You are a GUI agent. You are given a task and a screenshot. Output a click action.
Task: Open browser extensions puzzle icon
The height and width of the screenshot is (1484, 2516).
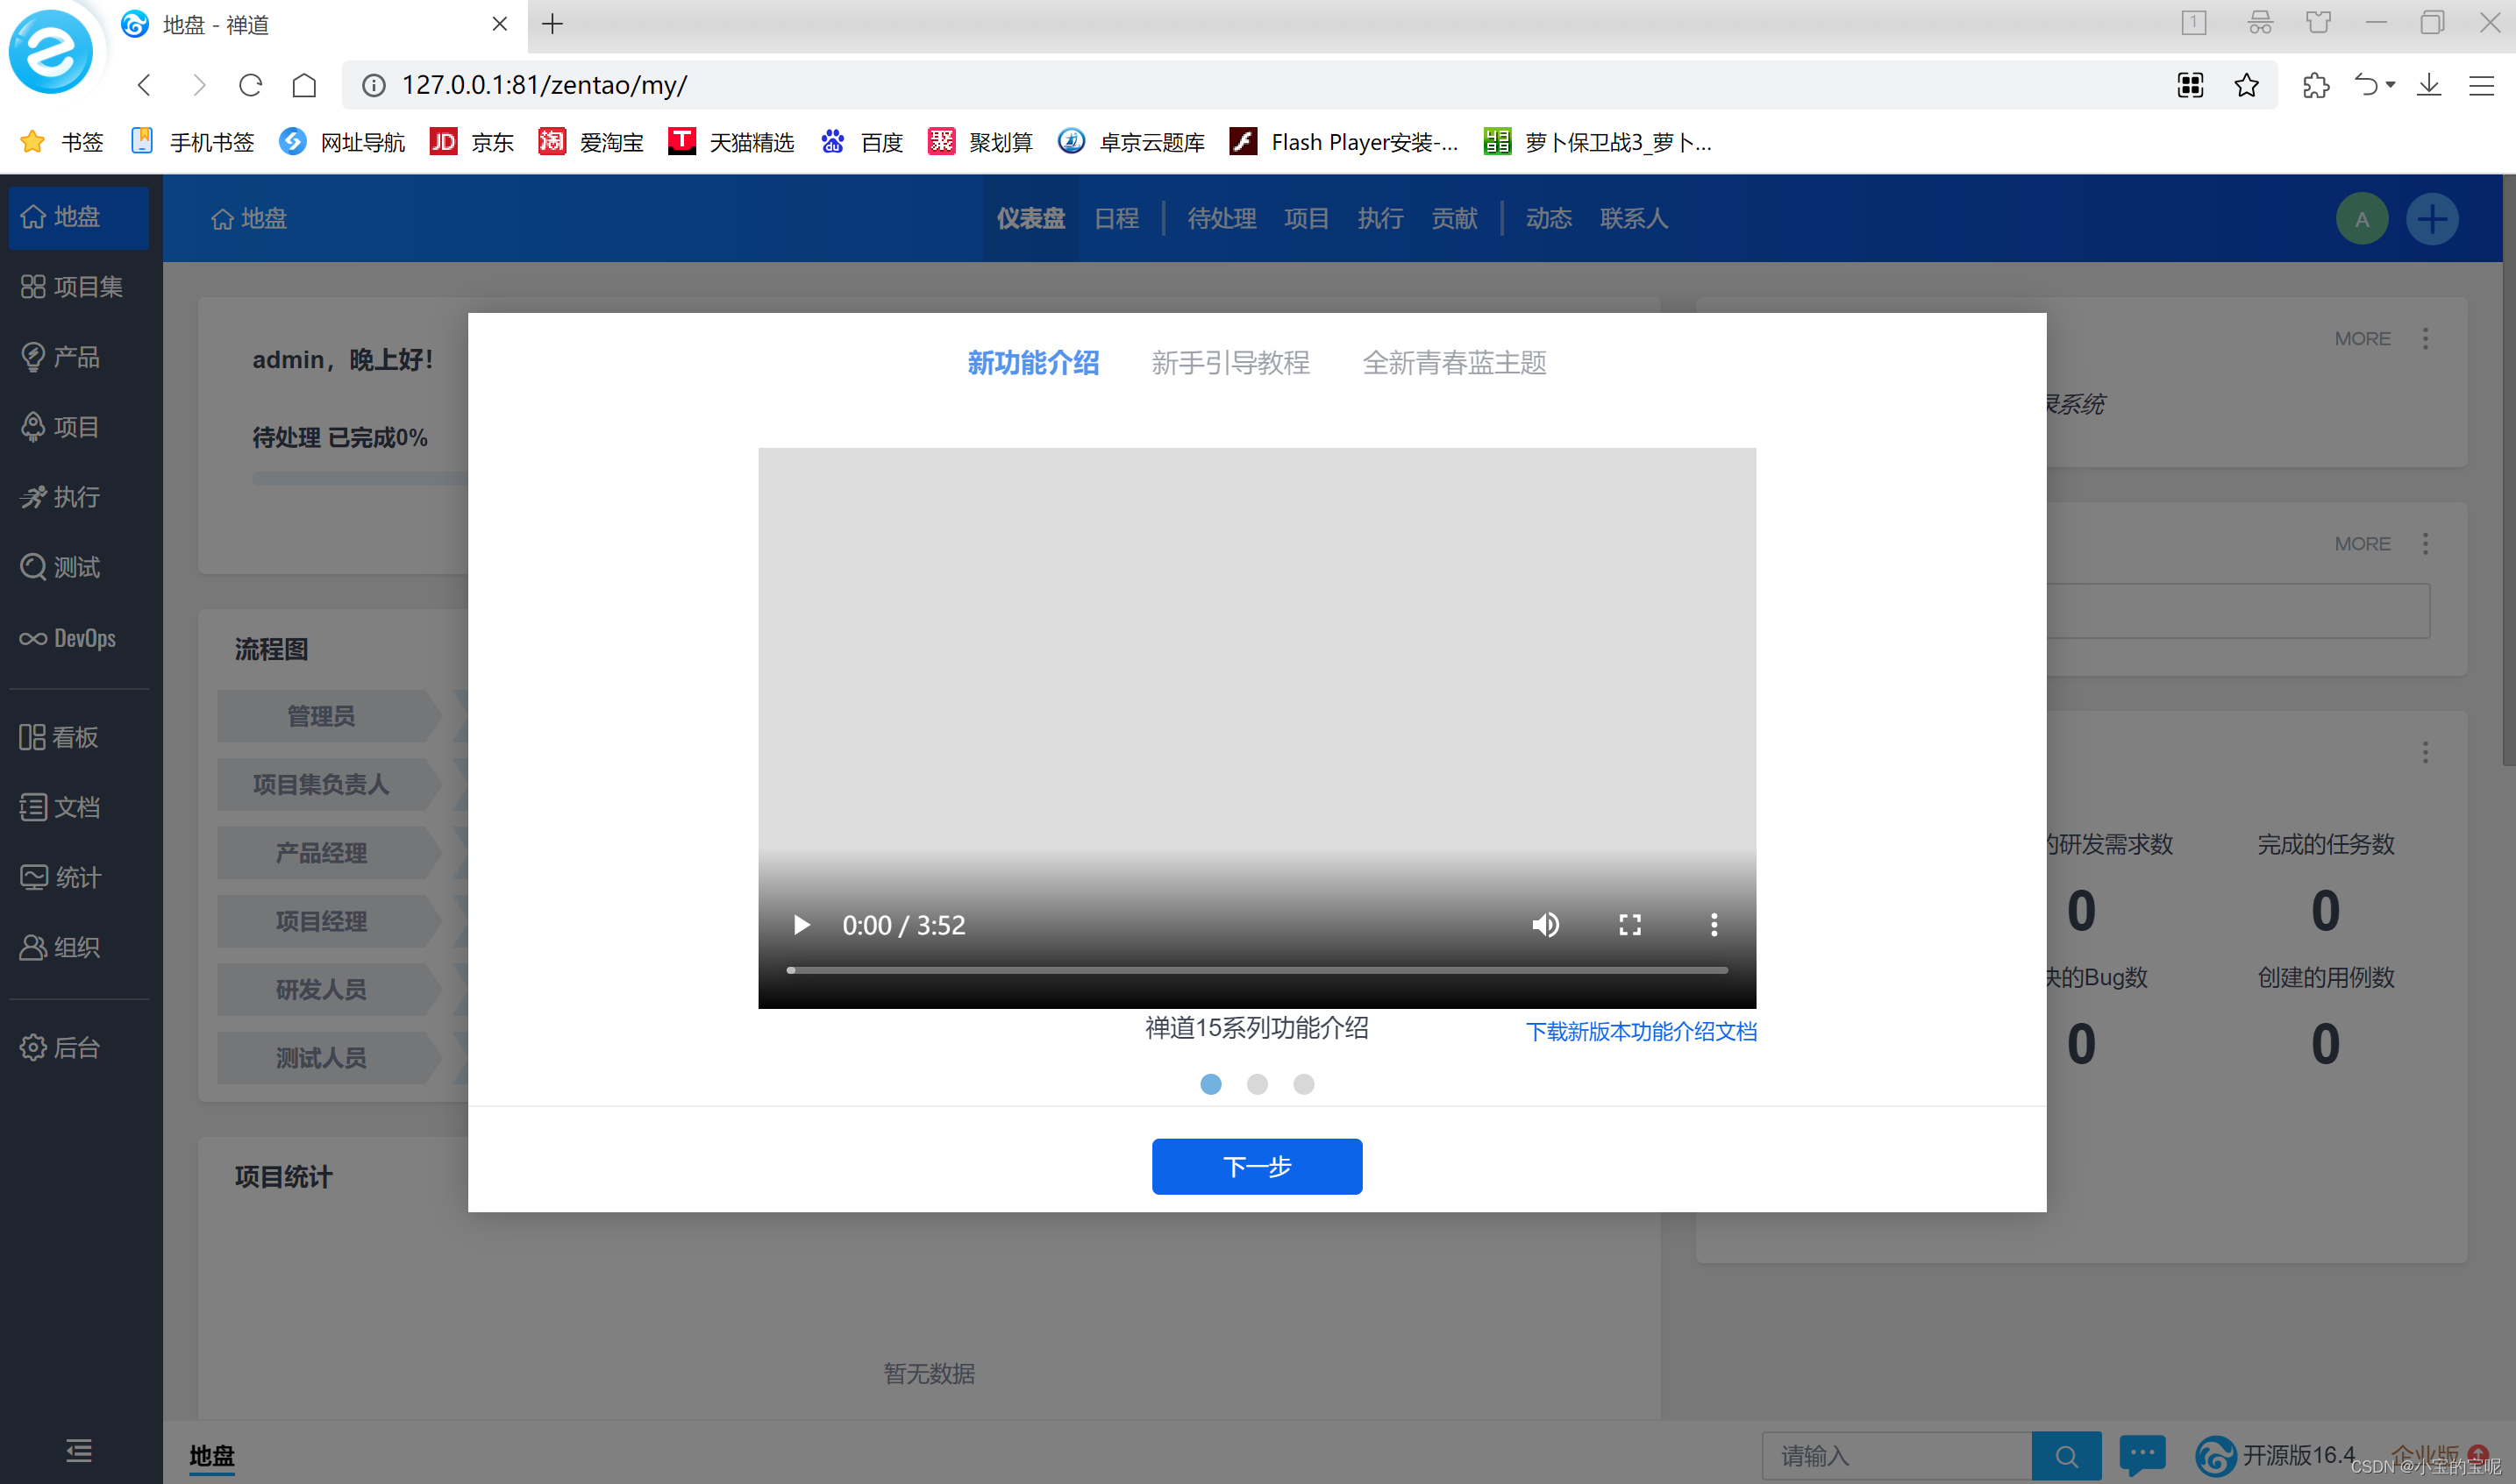pyautogui.click(x=2315, y=85)
